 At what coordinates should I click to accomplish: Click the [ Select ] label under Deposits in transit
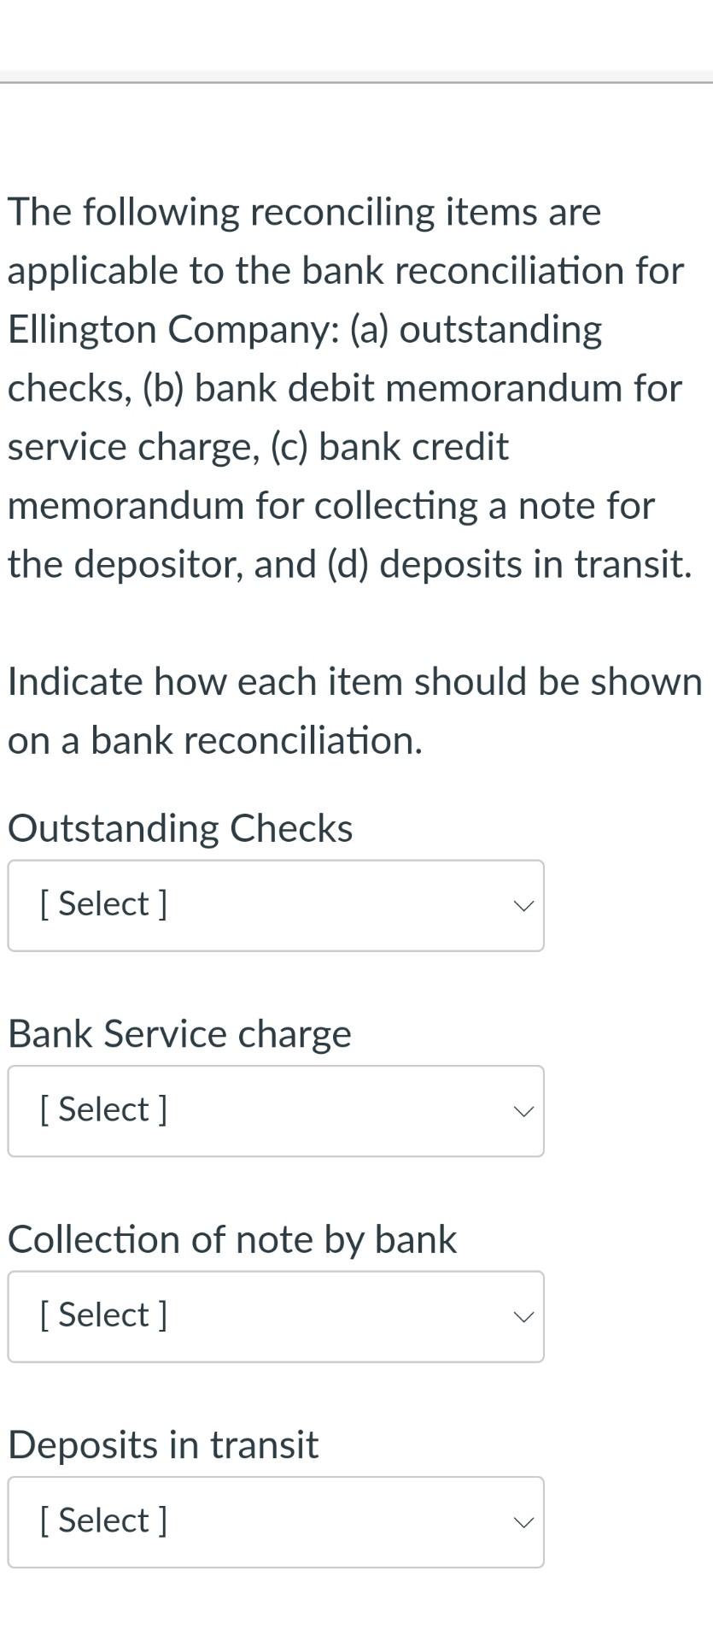click(102, 1520)
